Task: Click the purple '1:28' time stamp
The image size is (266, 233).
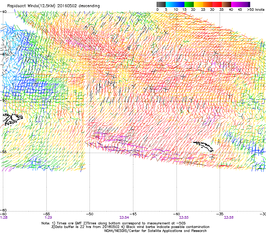Action: (x=4, y=218)
